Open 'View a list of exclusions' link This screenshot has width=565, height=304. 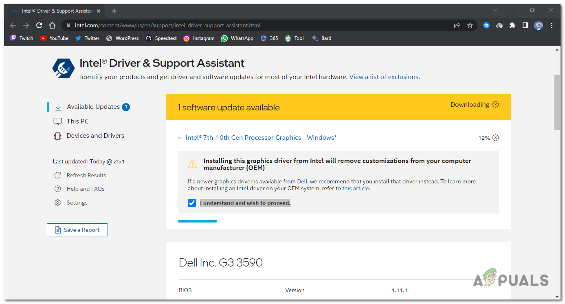[384, 77]
